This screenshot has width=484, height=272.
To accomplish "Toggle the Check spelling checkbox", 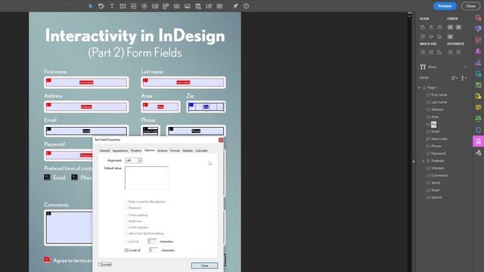I will tap(126, 215).
